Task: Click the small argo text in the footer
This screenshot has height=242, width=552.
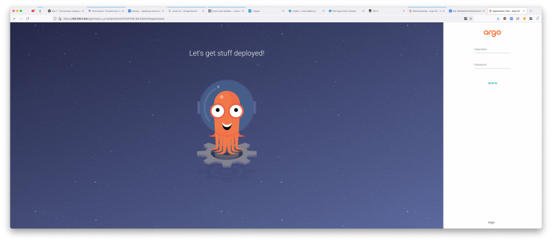Action: 492,222
